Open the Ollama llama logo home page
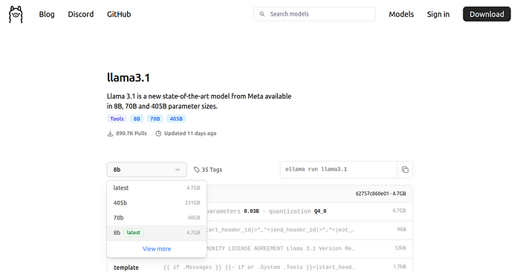This screenshot has width=520, height=272. tap(16, 14)
